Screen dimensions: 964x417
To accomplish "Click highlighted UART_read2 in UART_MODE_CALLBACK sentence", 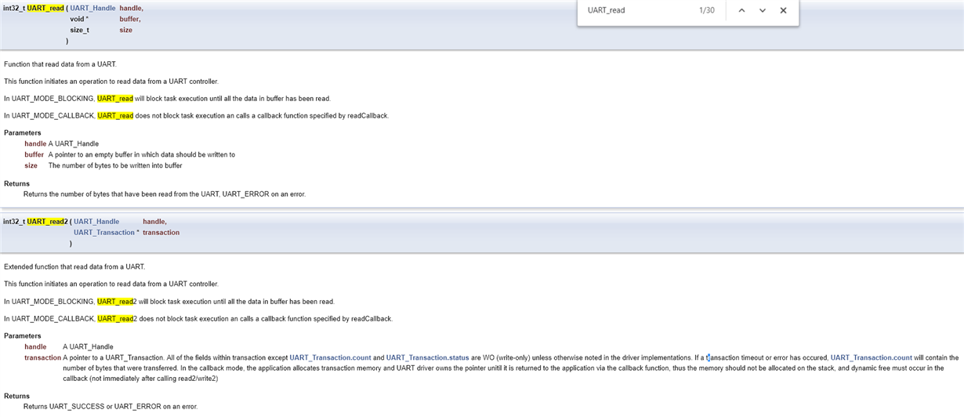I will 117,319.
